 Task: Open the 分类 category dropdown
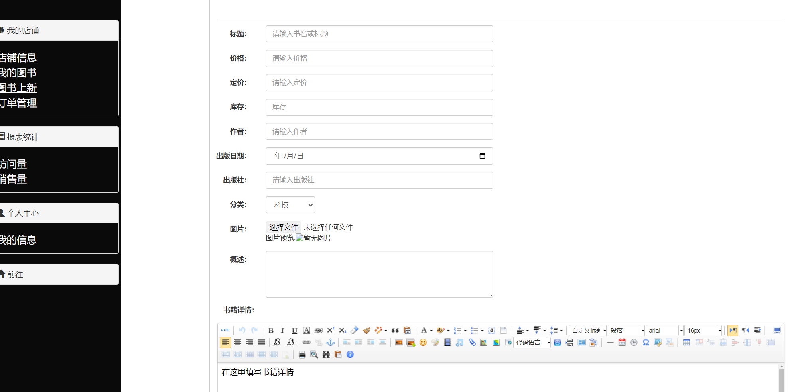[x=290, y=205]
